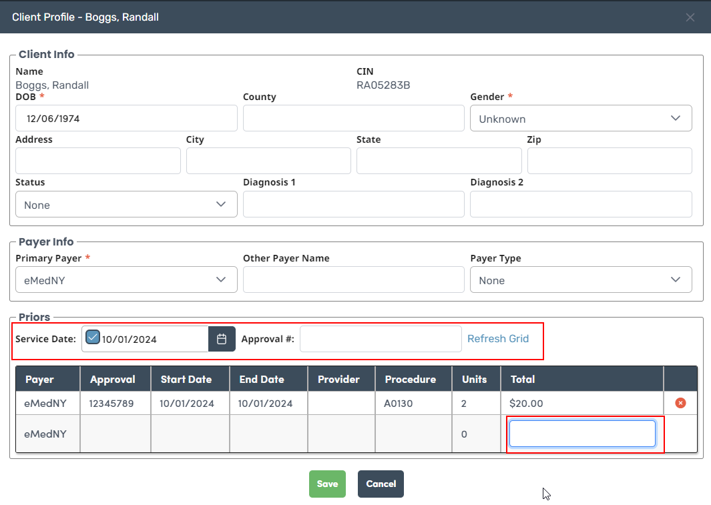Click the Diagnosis 1 input field
711x505 pixels.
(353, 205)
